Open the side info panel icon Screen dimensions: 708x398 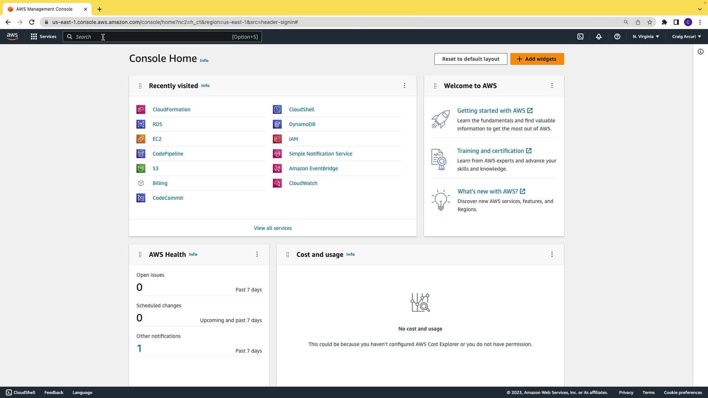(x=701, y=52)
